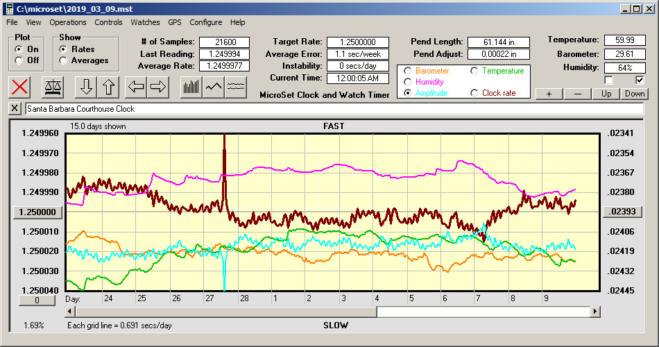The image size is (659, 347).
Task: Open the GPS menu
Action: pyautogui.click(x=174, y=22)
